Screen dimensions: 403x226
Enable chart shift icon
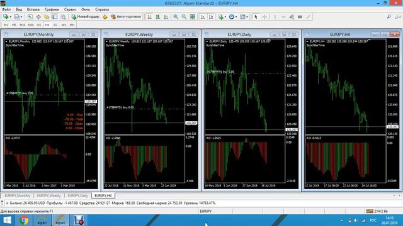211,17
